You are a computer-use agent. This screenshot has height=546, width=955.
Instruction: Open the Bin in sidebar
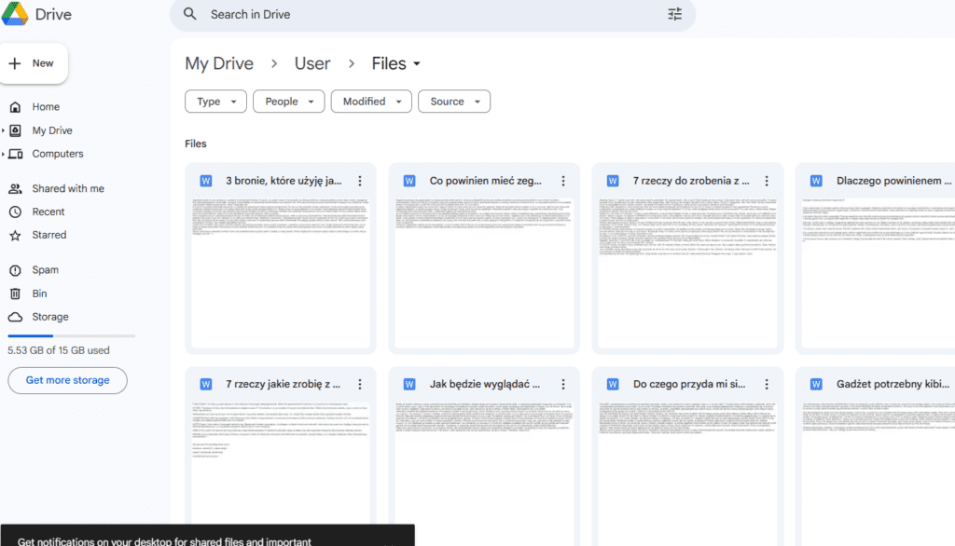pyautogui.click(x=39, y=293)
